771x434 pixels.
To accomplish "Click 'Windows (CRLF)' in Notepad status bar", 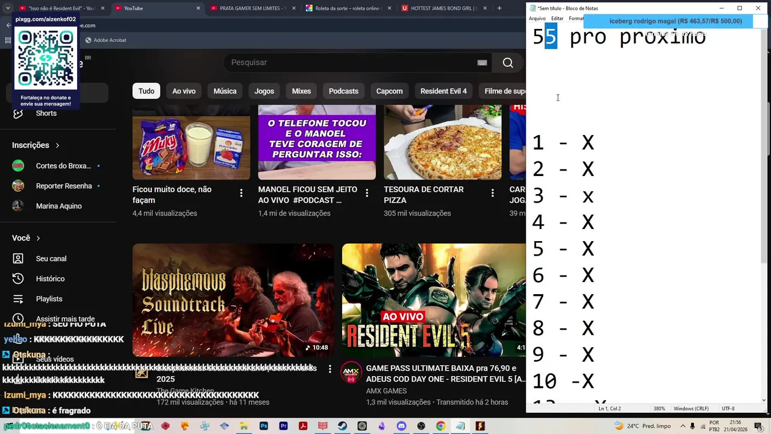I will (x=691, y=409).
